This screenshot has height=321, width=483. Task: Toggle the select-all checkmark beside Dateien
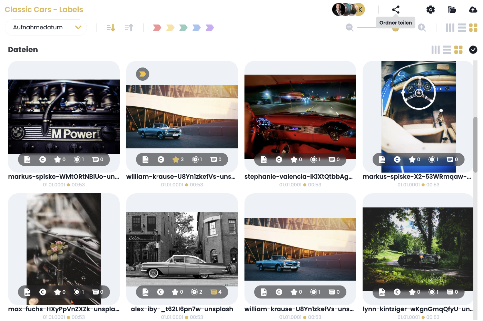473,50
